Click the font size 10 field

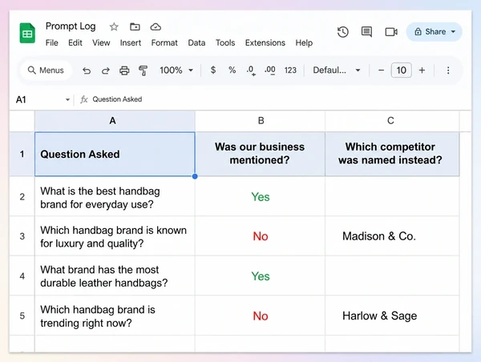pos(402,70)
